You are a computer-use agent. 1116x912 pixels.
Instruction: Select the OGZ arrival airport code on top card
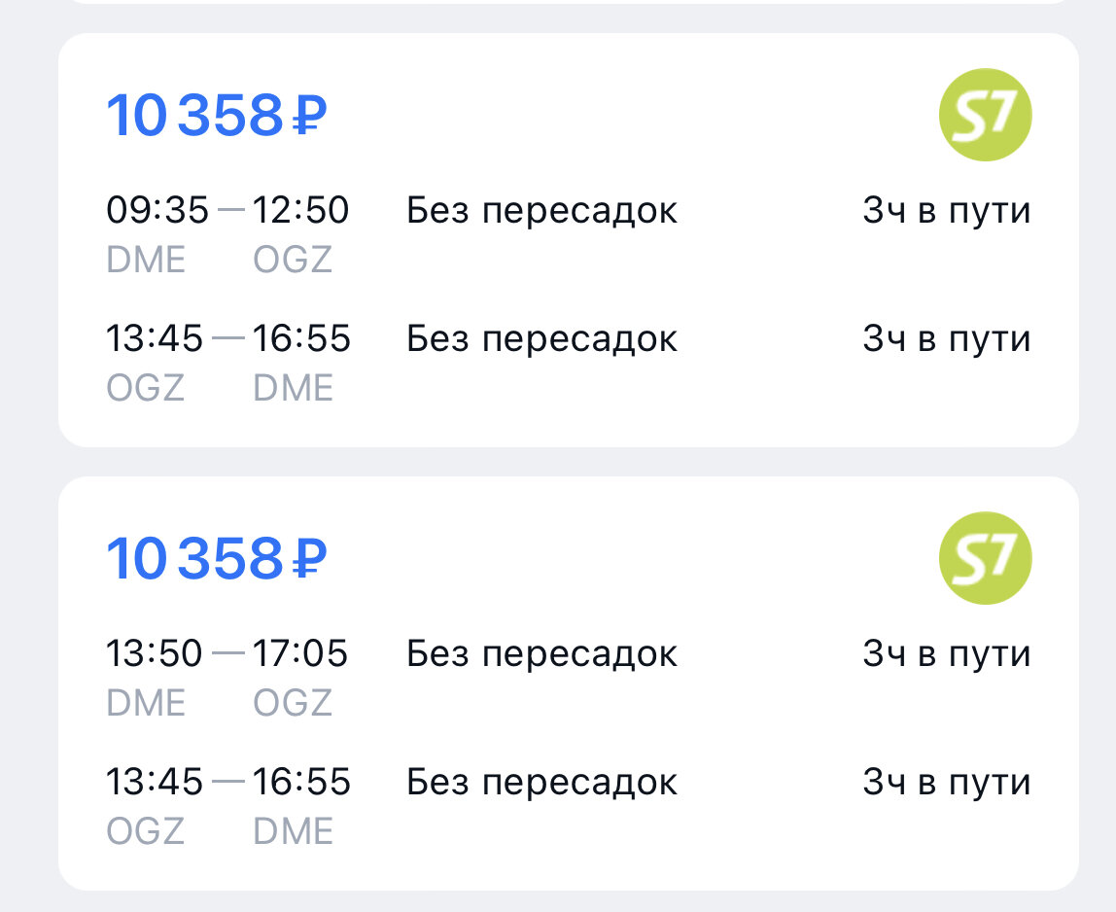[293, 259]
